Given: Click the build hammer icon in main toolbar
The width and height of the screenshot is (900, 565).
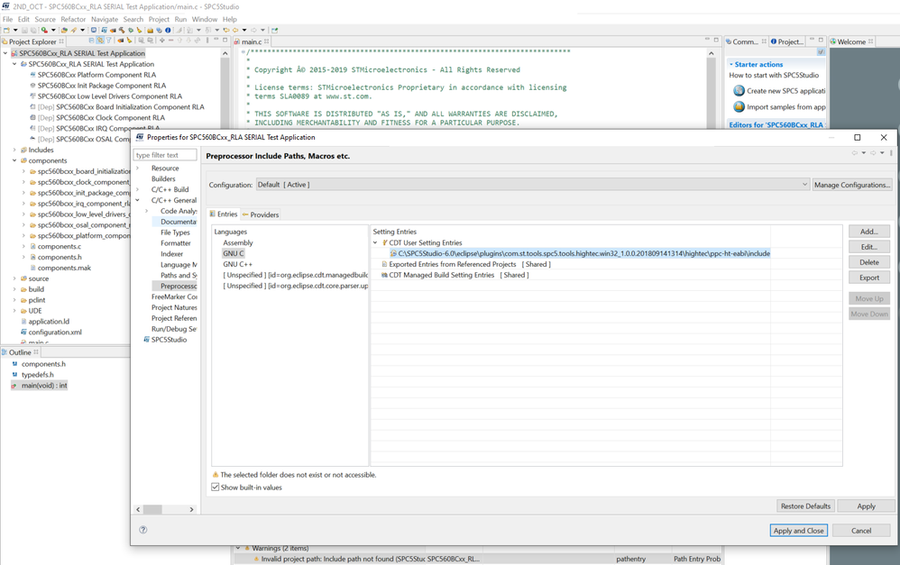Looking at the screenshot, I should (122, 30).
